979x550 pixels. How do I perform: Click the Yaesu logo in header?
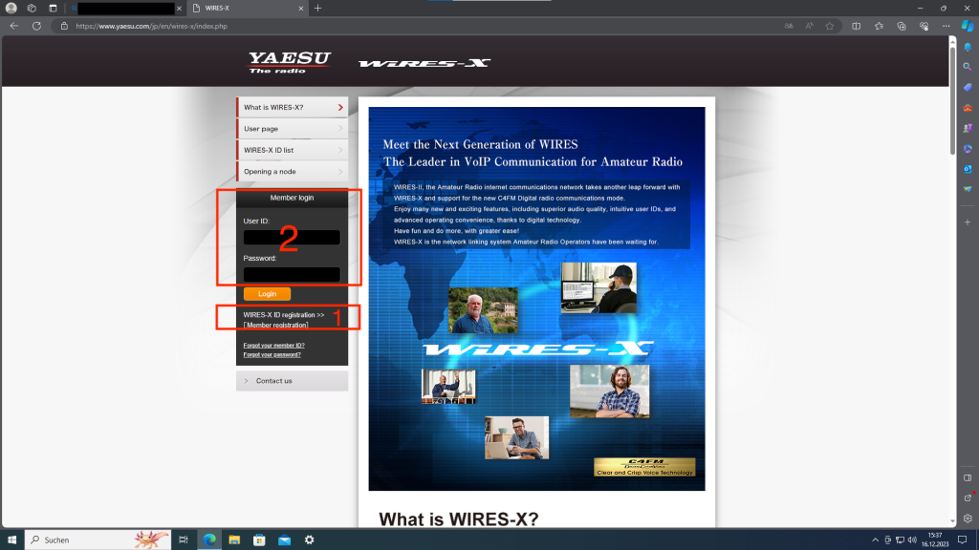click(290, 62)
